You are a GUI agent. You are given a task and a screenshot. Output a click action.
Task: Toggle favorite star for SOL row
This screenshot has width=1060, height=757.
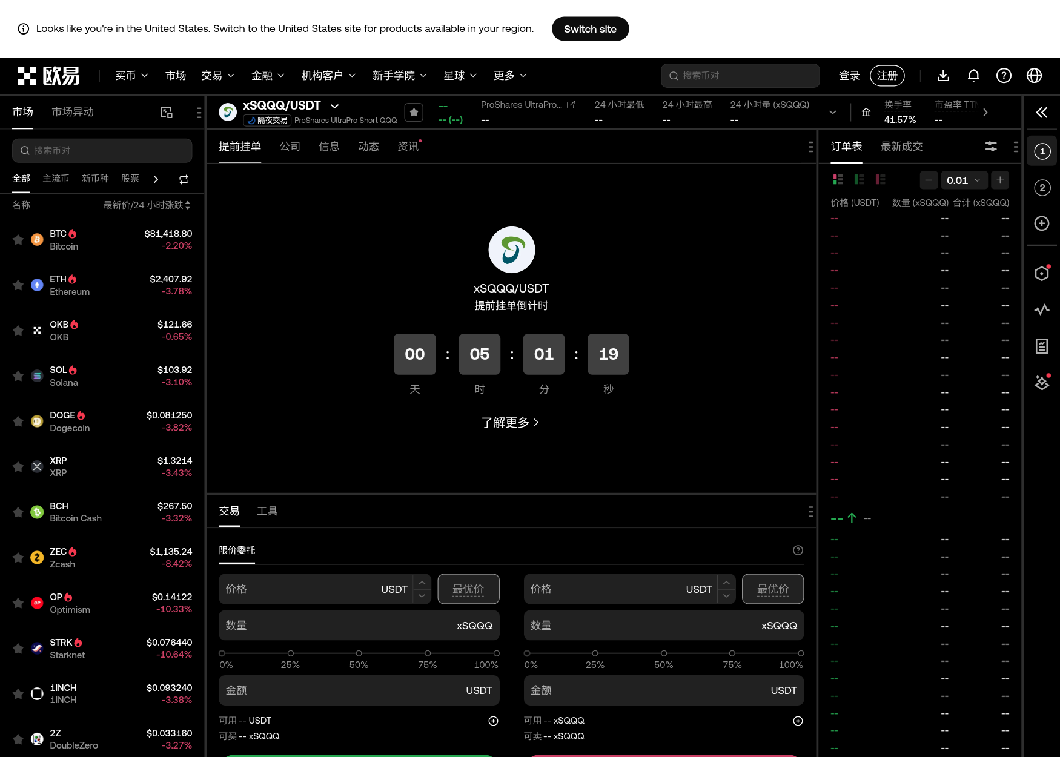click(x=18, y=376)
